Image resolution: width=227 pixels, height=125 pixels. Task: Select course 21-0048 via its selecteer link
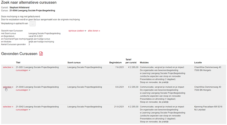(8, 87)
